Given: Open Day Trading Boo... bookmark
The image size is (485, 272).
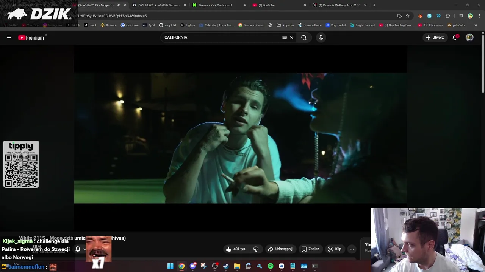Looking at the screenshot, I should pyautogui.click(x=396, y=25).
